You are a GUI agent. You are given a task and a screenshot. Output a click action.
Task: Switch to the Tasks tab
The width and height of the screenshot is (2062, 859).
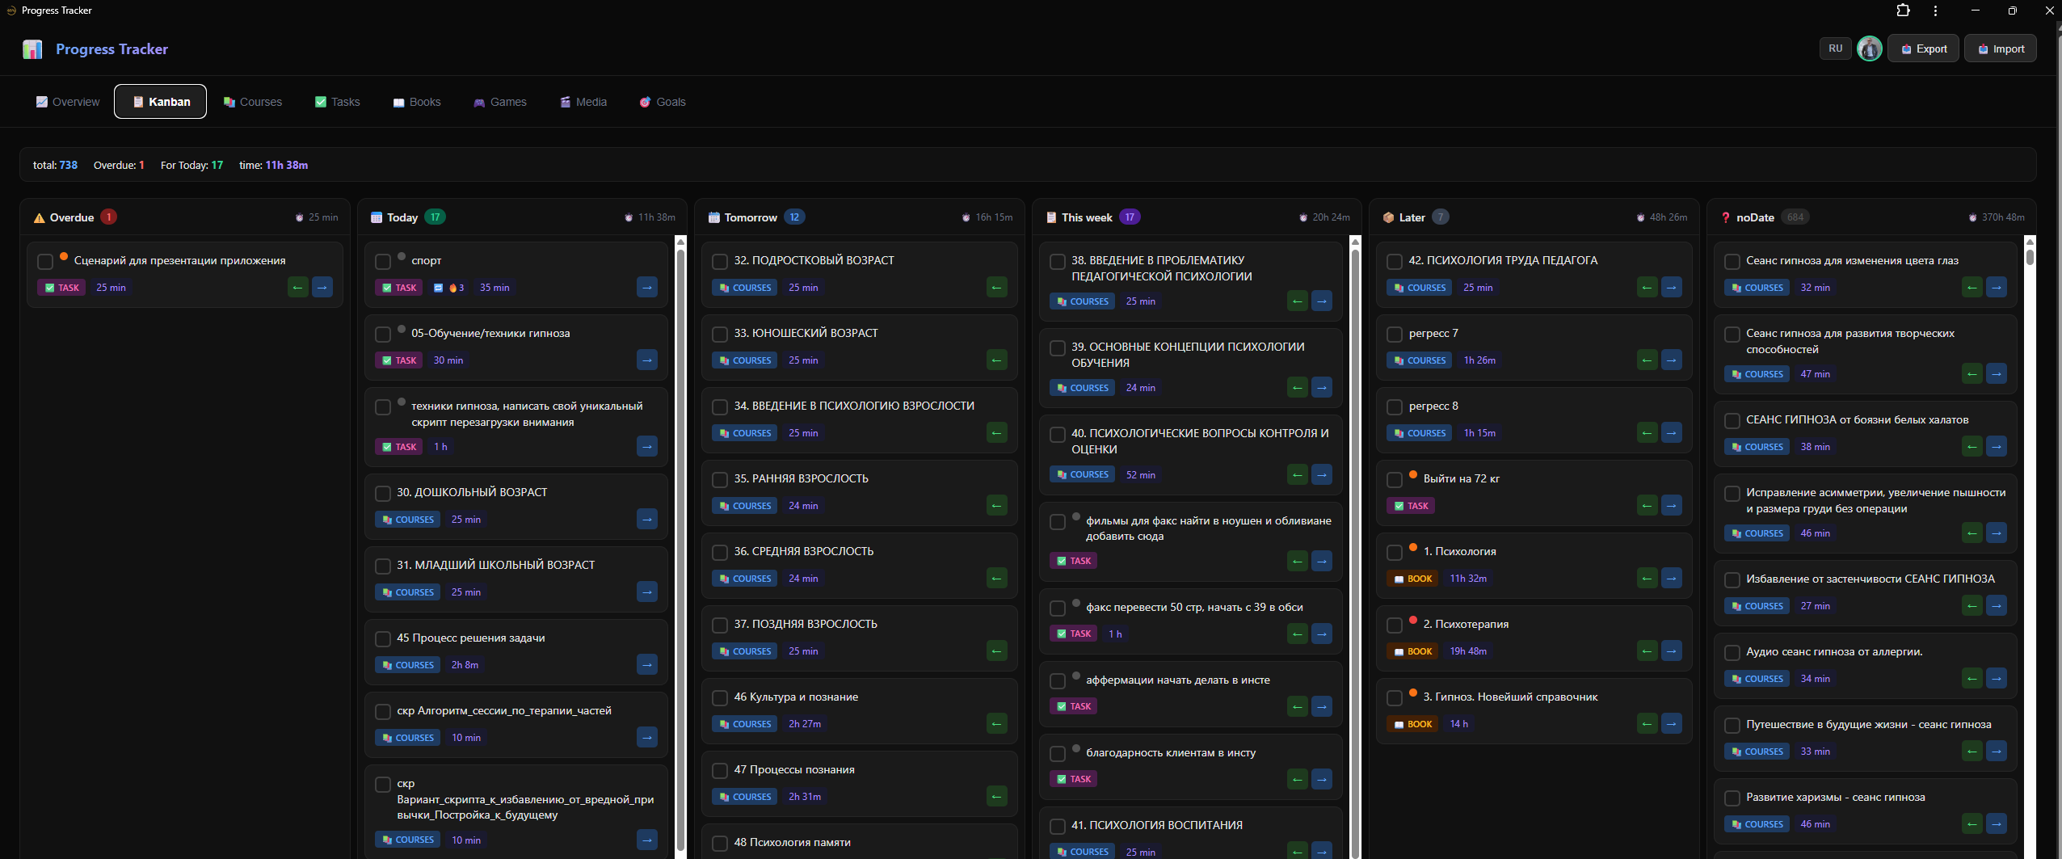[x=337, y=101]
